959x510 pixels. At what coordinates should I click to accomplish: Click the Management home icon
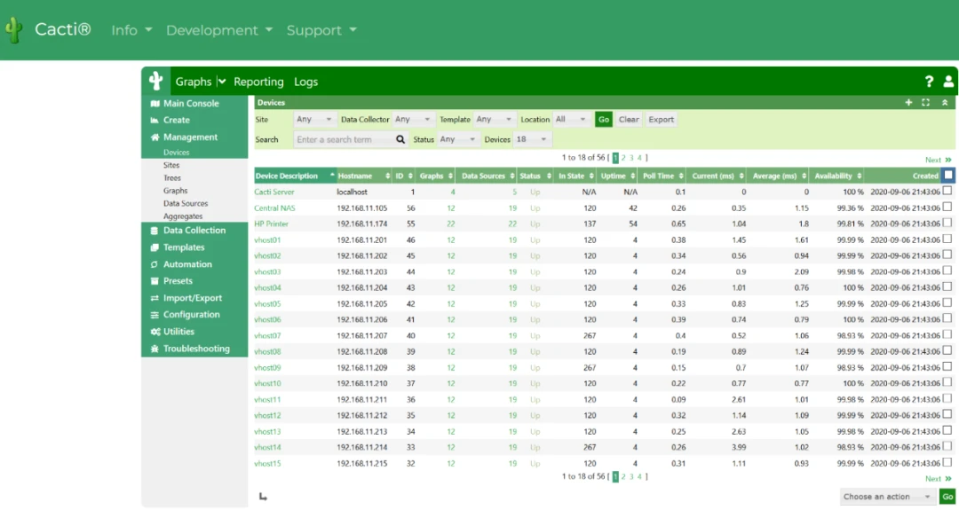pos(155,137)
